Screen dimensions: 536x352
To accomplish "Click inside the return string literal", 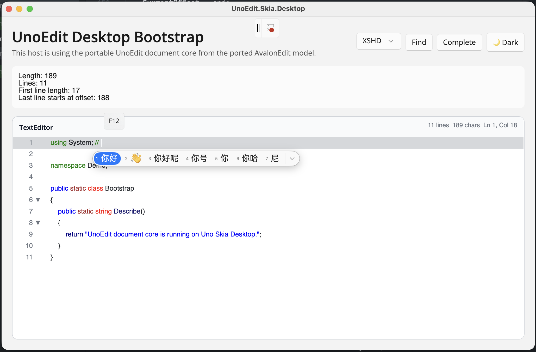I will tap(172, 234).
